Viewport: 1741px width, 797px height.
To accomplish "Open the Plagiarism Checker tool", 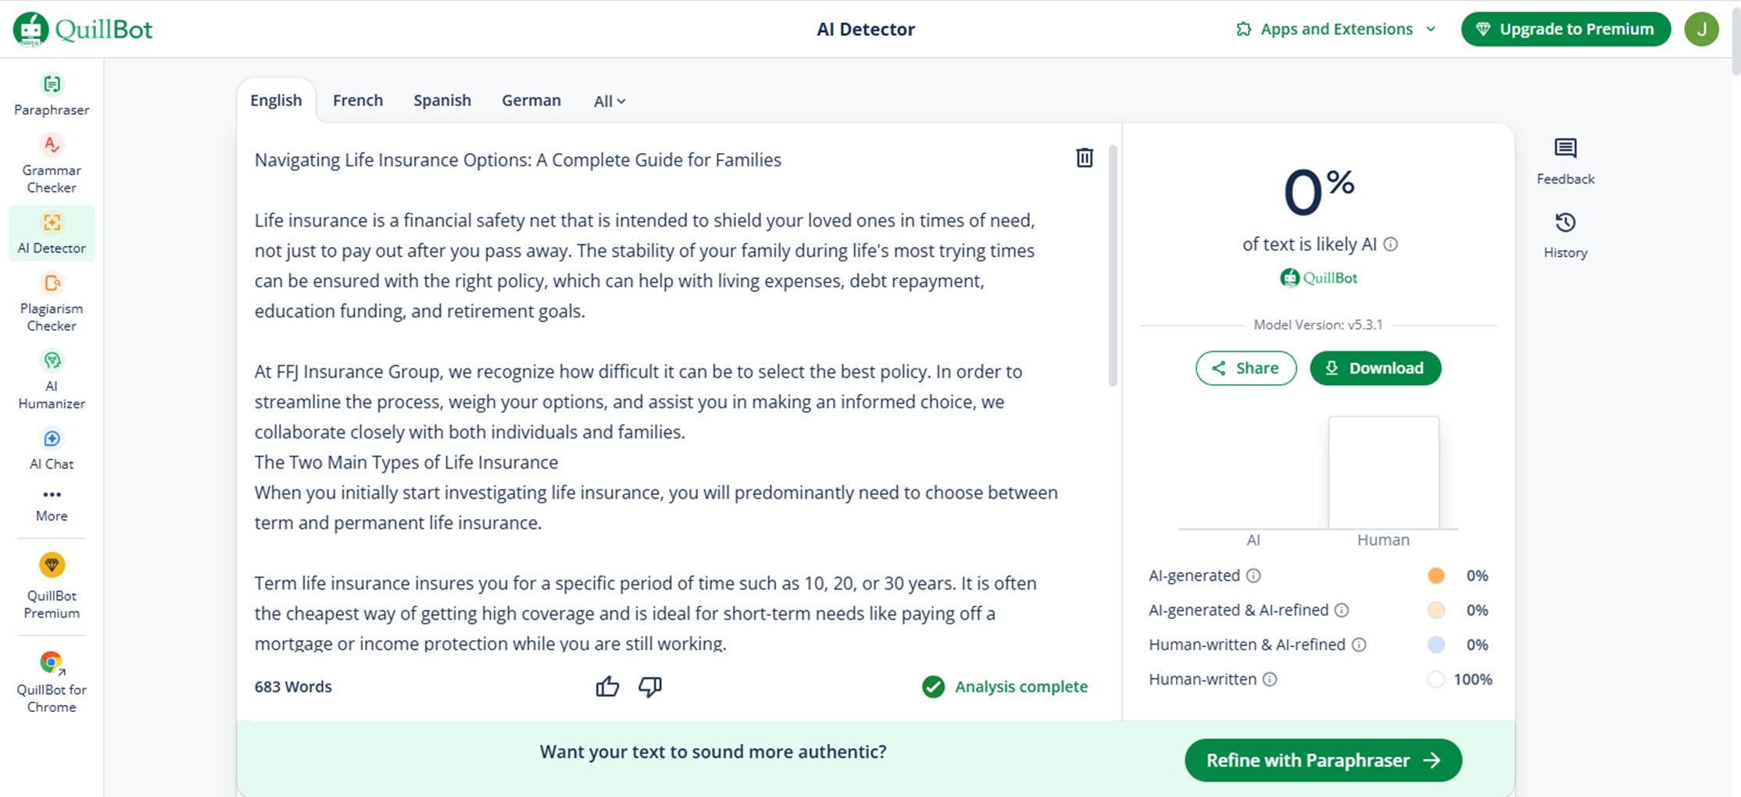I will pyautogui.click(x=52, y=303).
